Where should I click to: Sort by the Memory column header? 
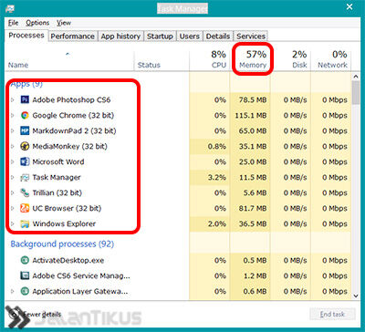250,60
